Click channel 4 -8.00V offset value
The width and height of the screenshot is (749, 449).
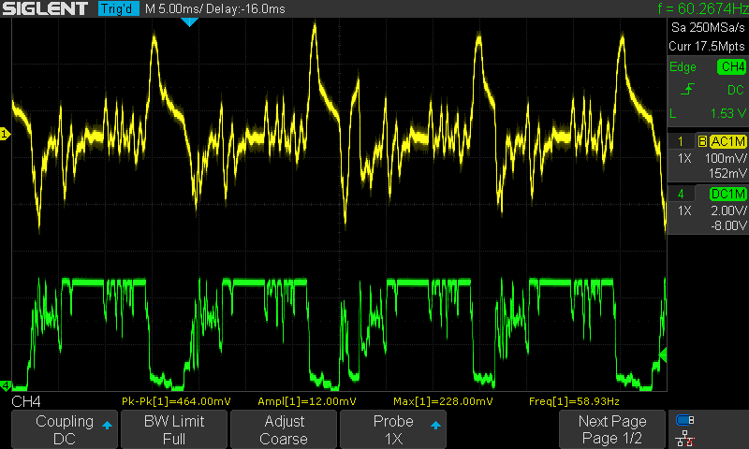(x=727, y=225)
